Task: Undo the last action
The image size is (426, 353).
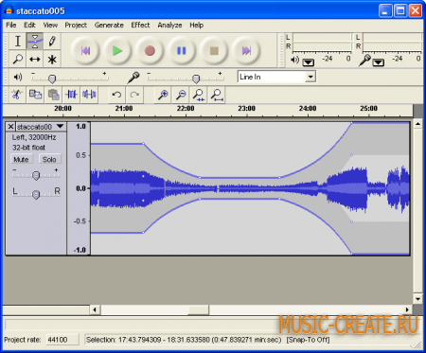Action: (x=116, y=95)
